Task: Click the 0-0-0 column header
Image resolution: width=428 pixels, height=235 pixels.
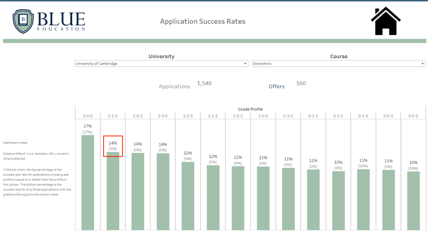Action: click(413, 116)
